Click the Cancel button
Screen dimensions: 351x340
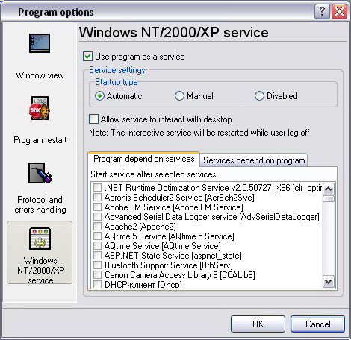pyautogui.click(x=318, y=324)
